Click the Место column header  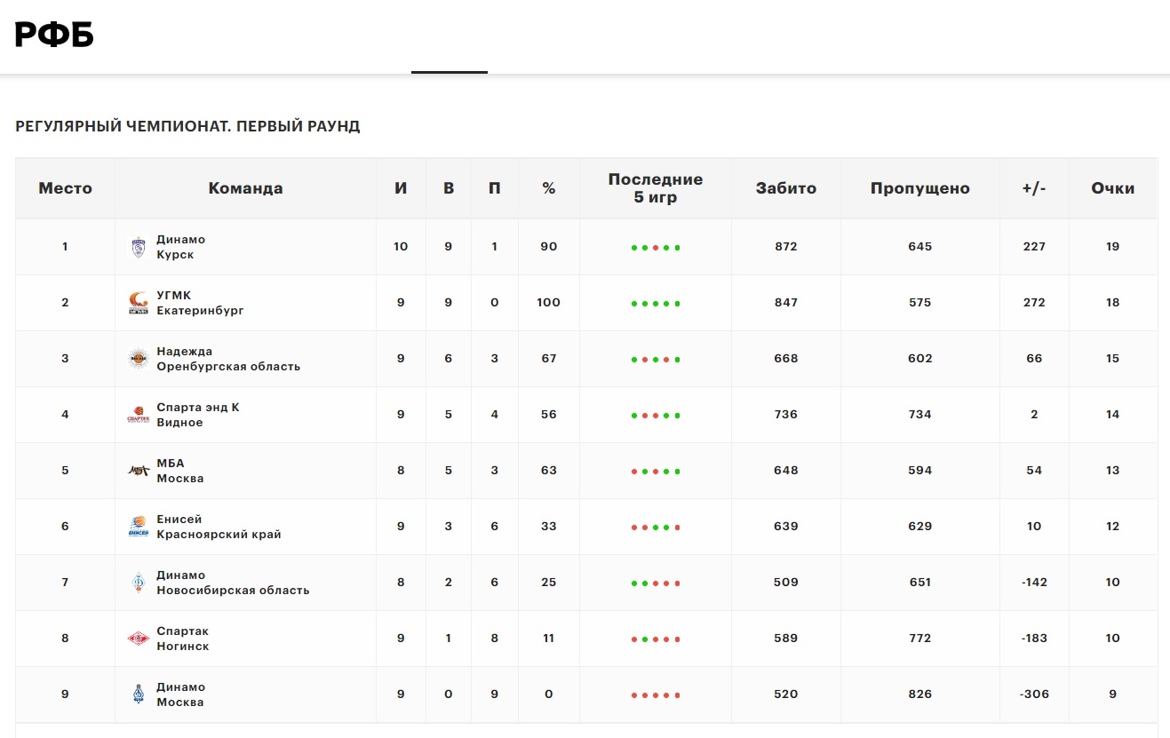point(65,188)
